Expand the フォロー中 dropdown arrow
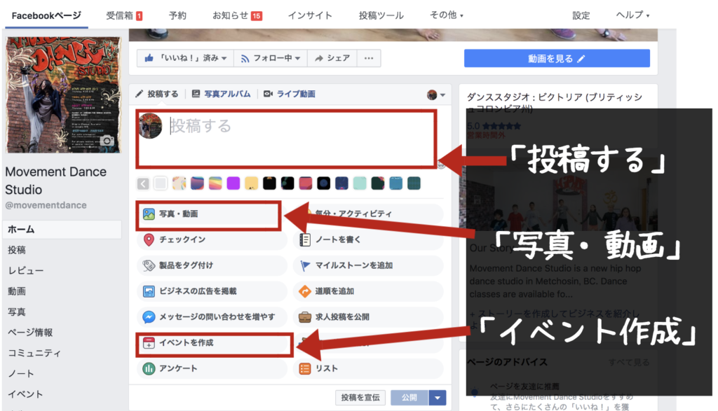 click(x=297, y=59)
